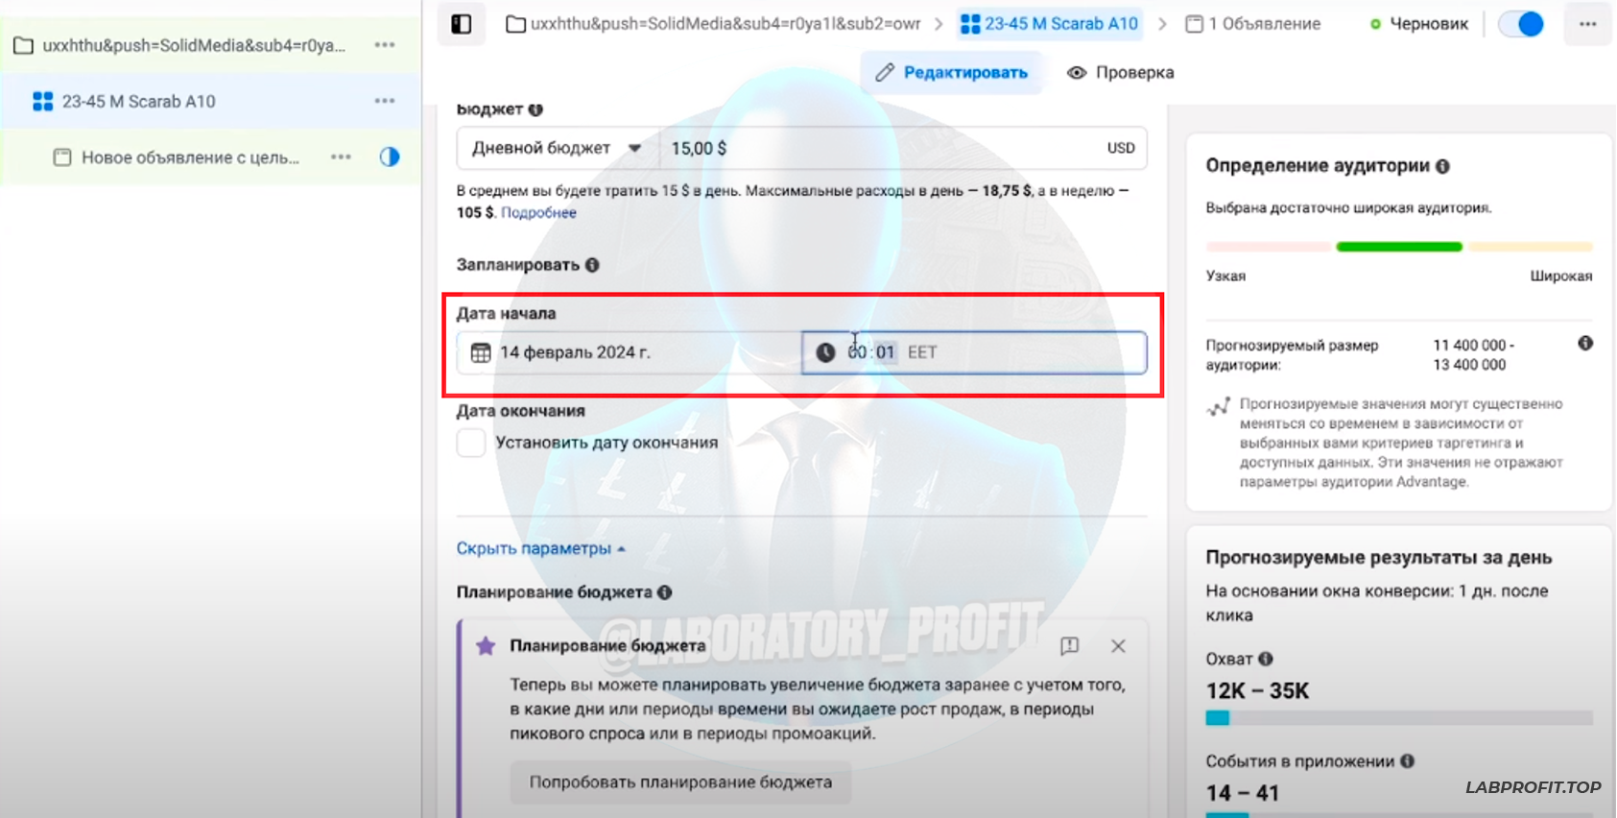This screenshot has width=1617, height=818.
Task: Collapse the sidebar panel icon
Action: pos(462,24)
